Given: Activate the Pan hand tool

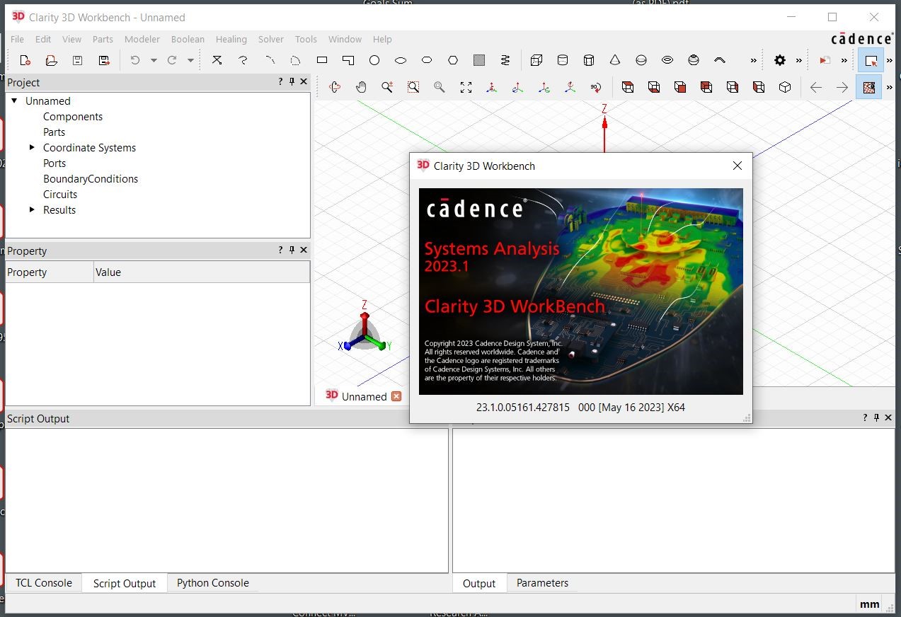Looking at the screenshot, I should 361,87.
